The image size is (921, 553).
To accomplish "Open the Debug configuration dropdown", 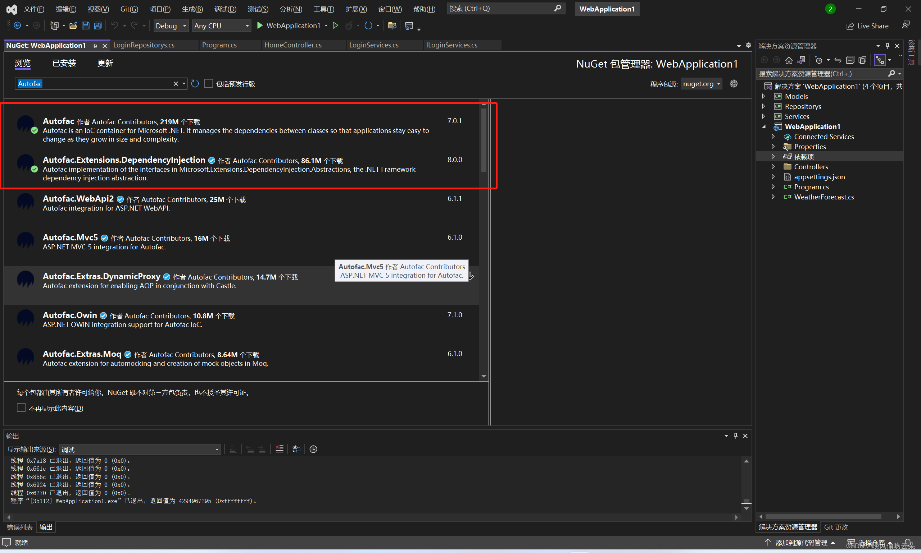I will 171,26.
